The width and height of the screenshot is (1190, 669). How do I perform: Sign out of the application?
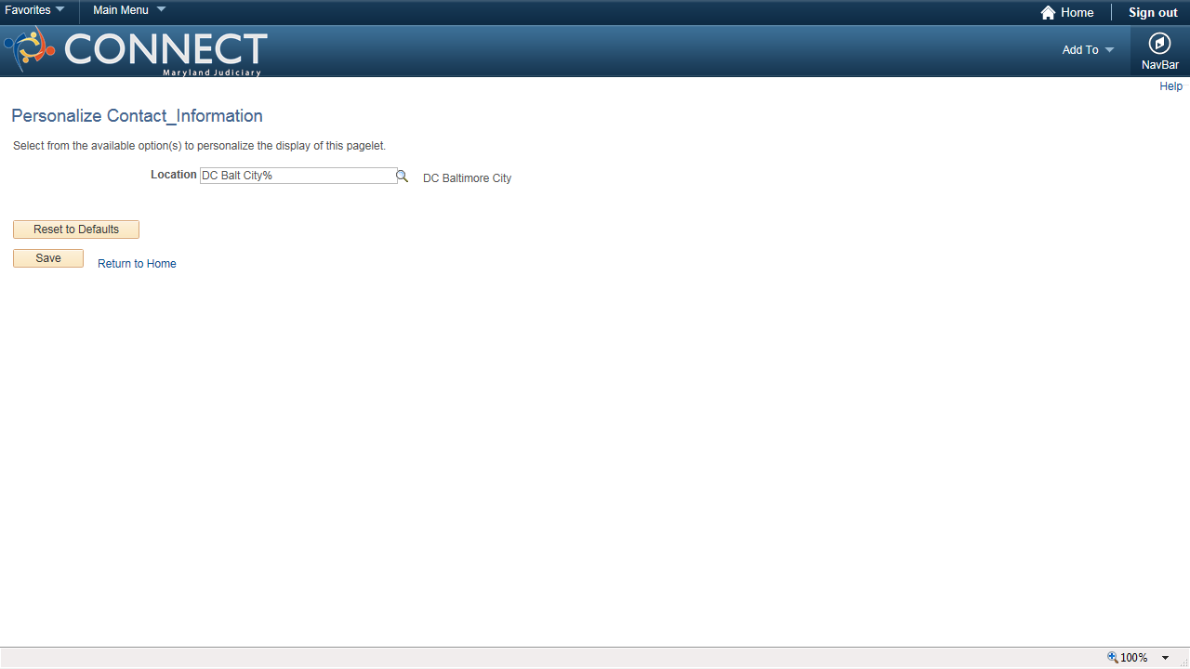(1153, 12)
